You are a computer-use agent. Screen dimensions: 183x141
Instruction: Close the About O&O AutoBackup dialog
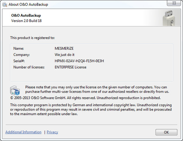(174, 3)
